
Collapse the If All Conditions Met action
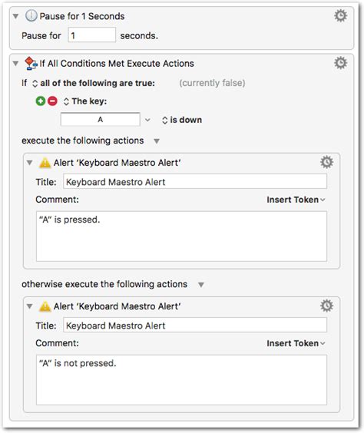(x=15, y=64)
